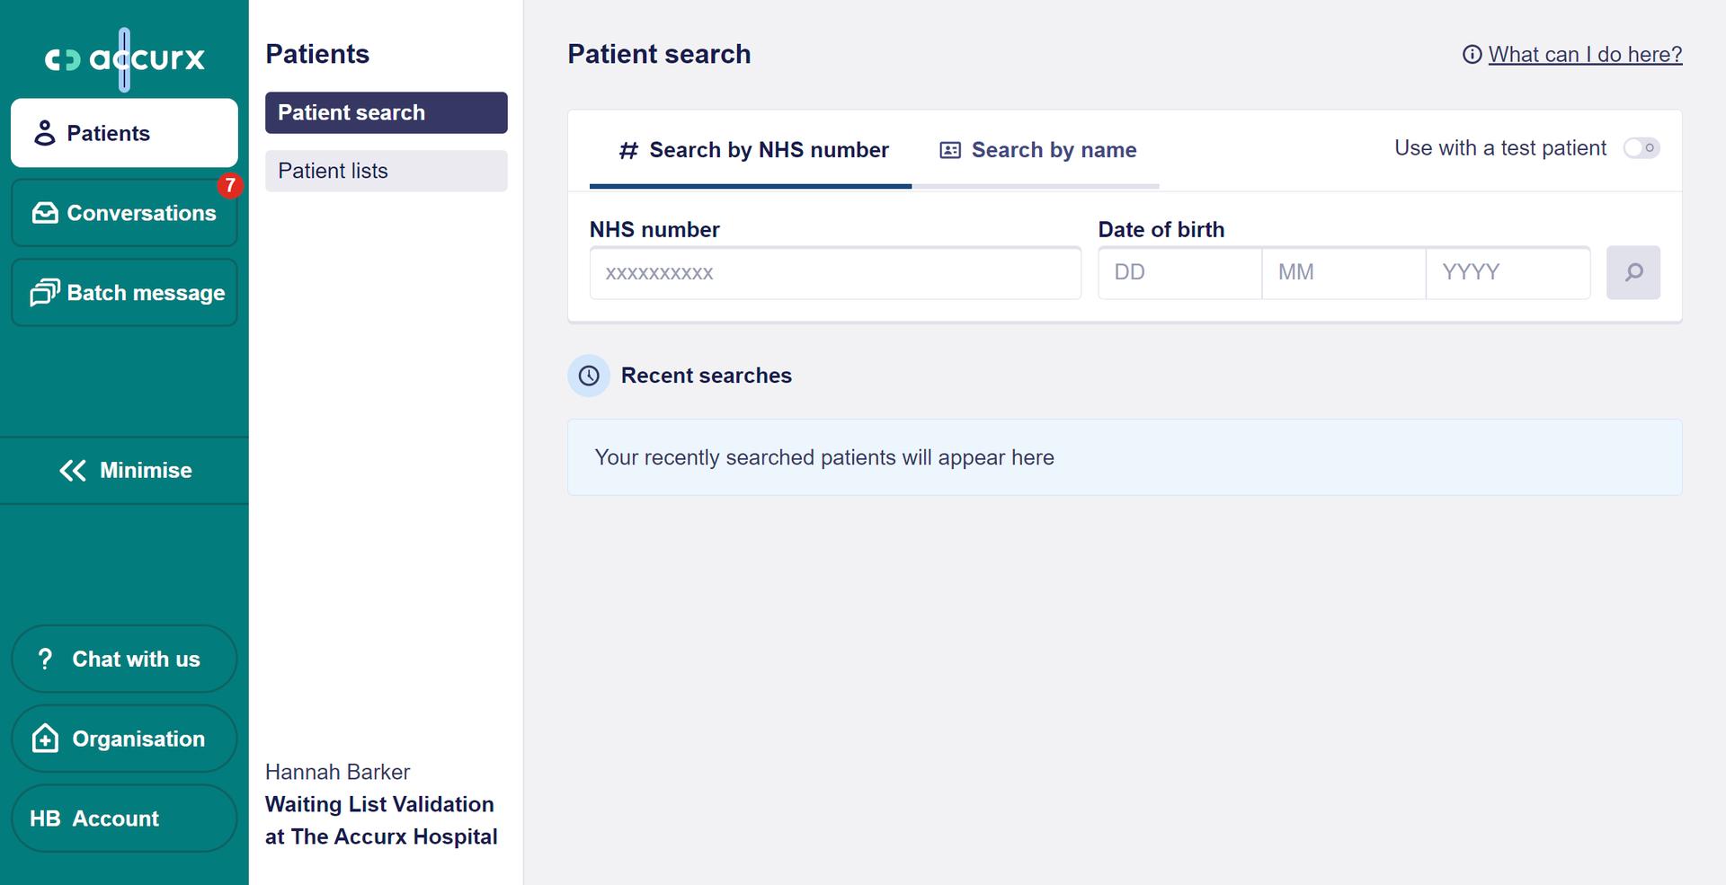Select Search by NHS number tab
The width and height of the screenshot is (1726, 885).
pos(753,150)
